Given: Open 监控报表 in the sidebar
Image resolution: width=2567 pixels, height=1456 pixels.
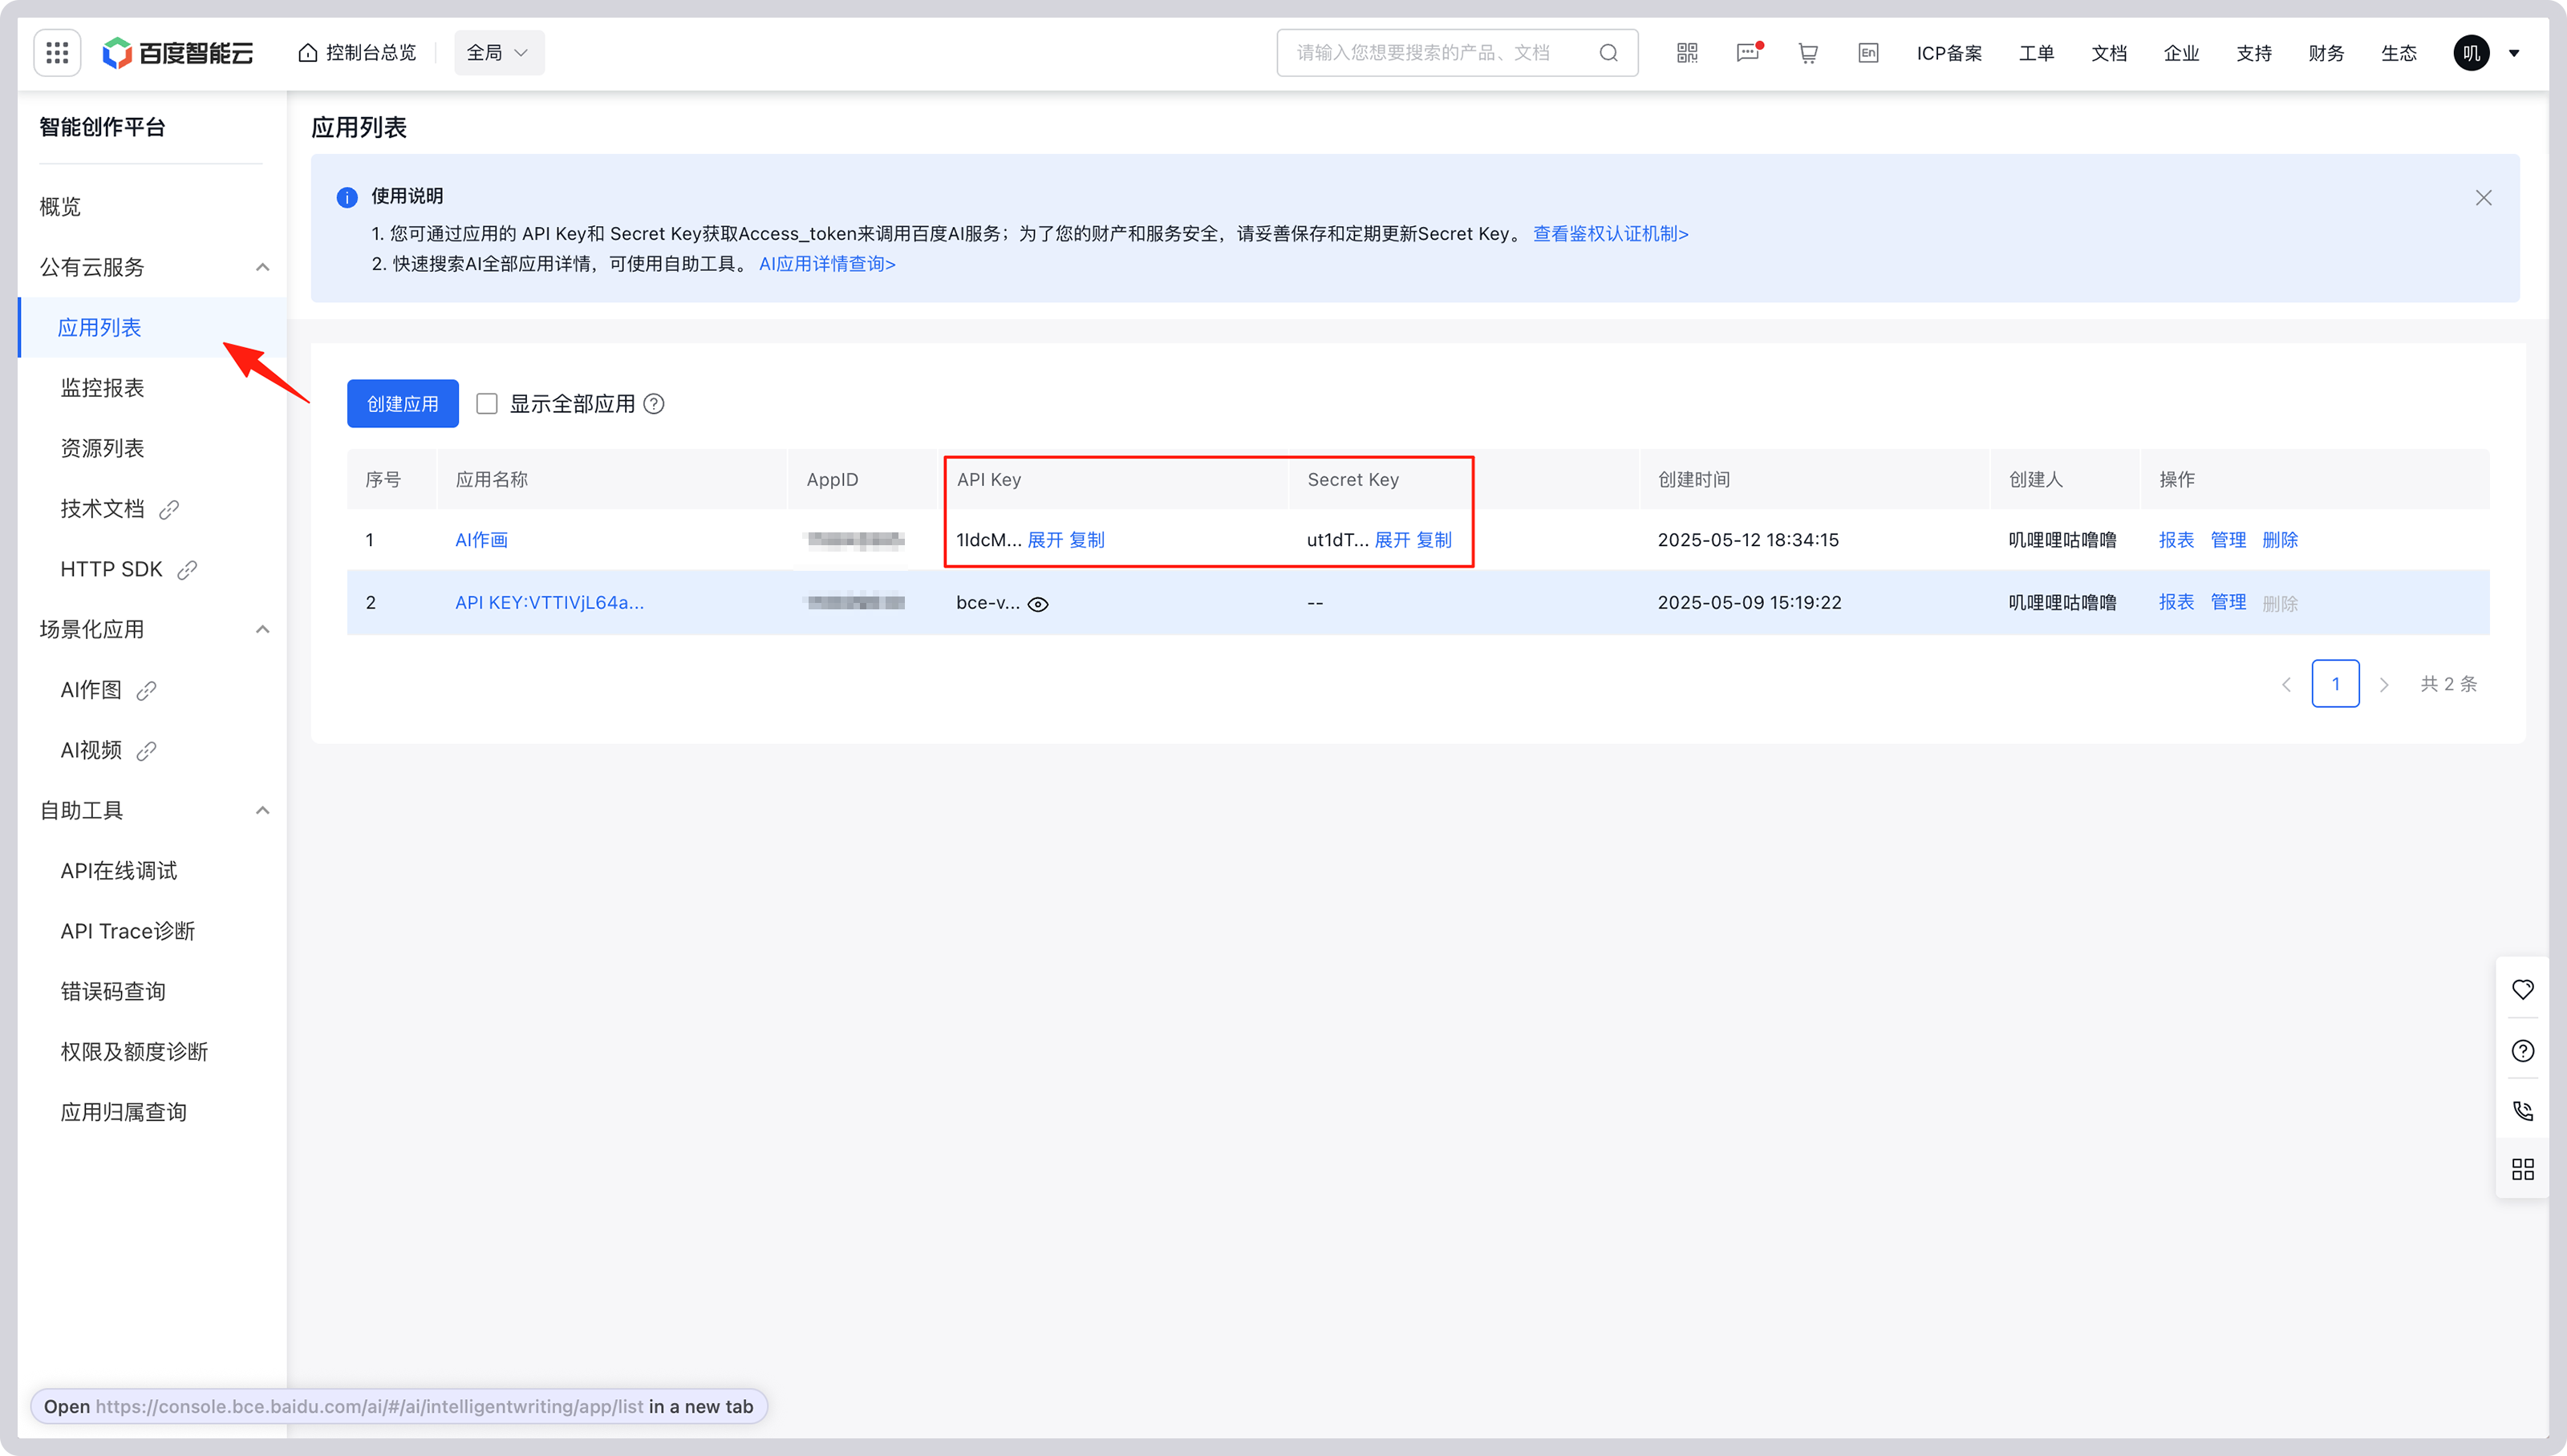Looking at the screenshot, I should [102, 388].
